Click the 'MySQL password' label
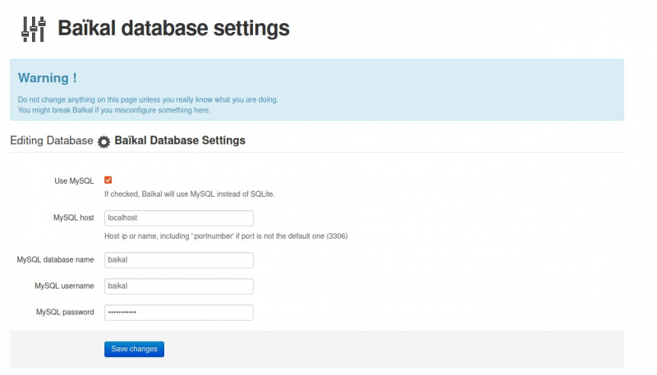657x375 pixels. tap(65, 312)
